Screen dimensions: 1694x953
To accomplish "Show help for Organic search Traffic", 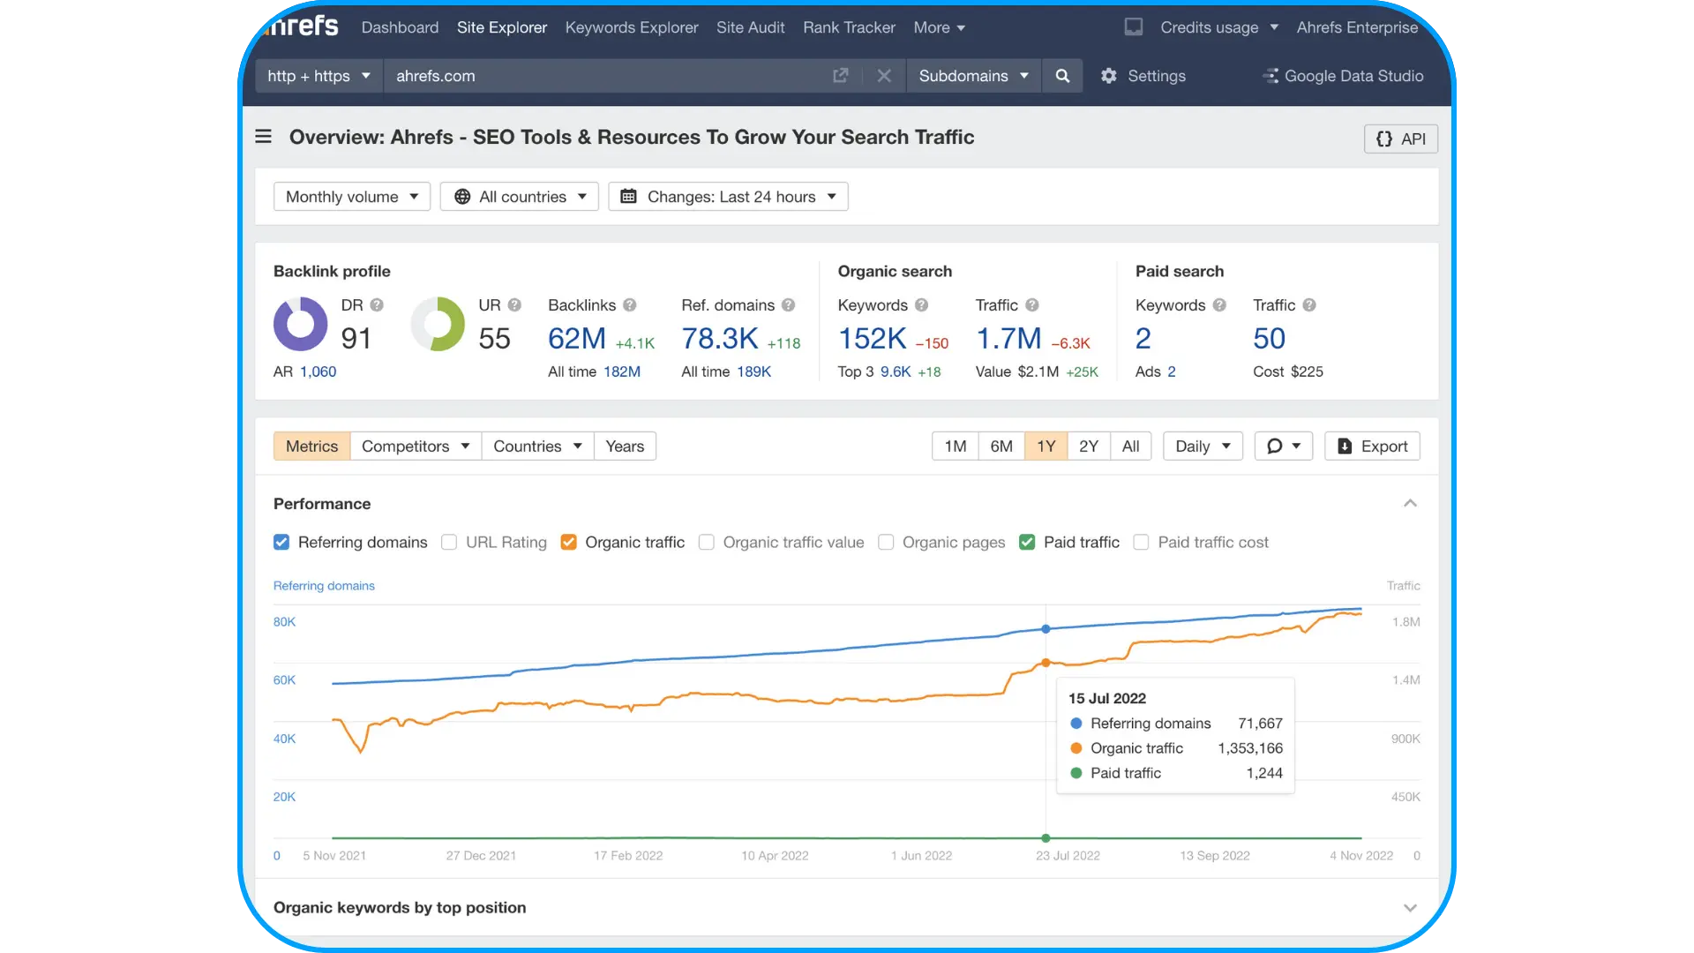I will coord(1031,305).
